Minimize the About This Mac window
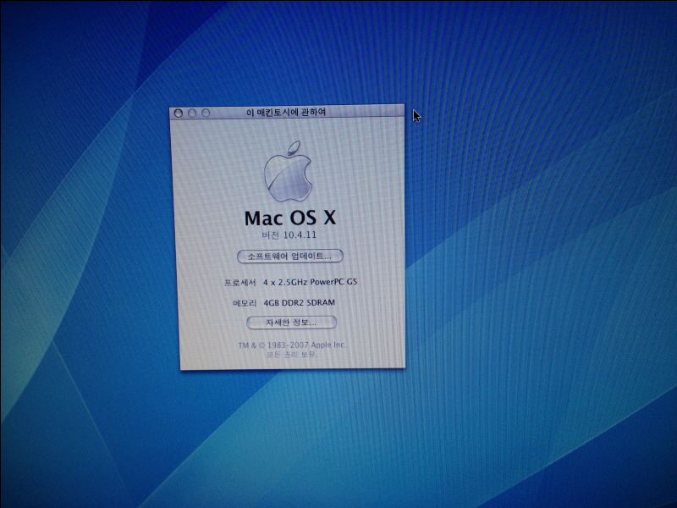This screenshot has height=508, width=677. coord(192,113)
